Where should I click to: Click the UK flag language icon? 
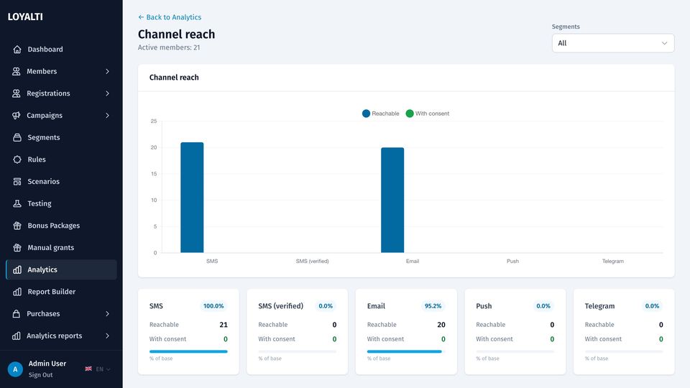(x=88, y=369)
